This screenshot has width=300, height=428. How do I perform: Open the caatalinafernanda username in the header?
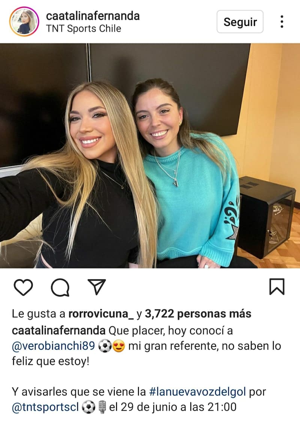point(93,16)
